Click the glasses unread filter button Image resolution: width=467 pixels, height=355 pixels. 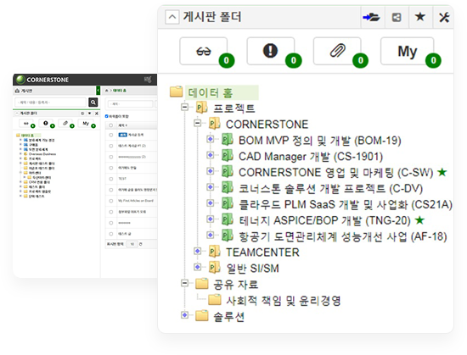(204, 51)
